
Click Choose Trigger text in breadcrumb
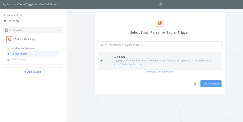click(26, 4)
